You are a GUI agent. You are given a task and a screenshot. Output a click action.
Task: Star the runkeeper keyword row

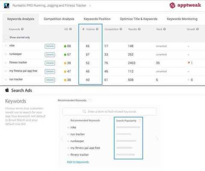tap(6, 54)
